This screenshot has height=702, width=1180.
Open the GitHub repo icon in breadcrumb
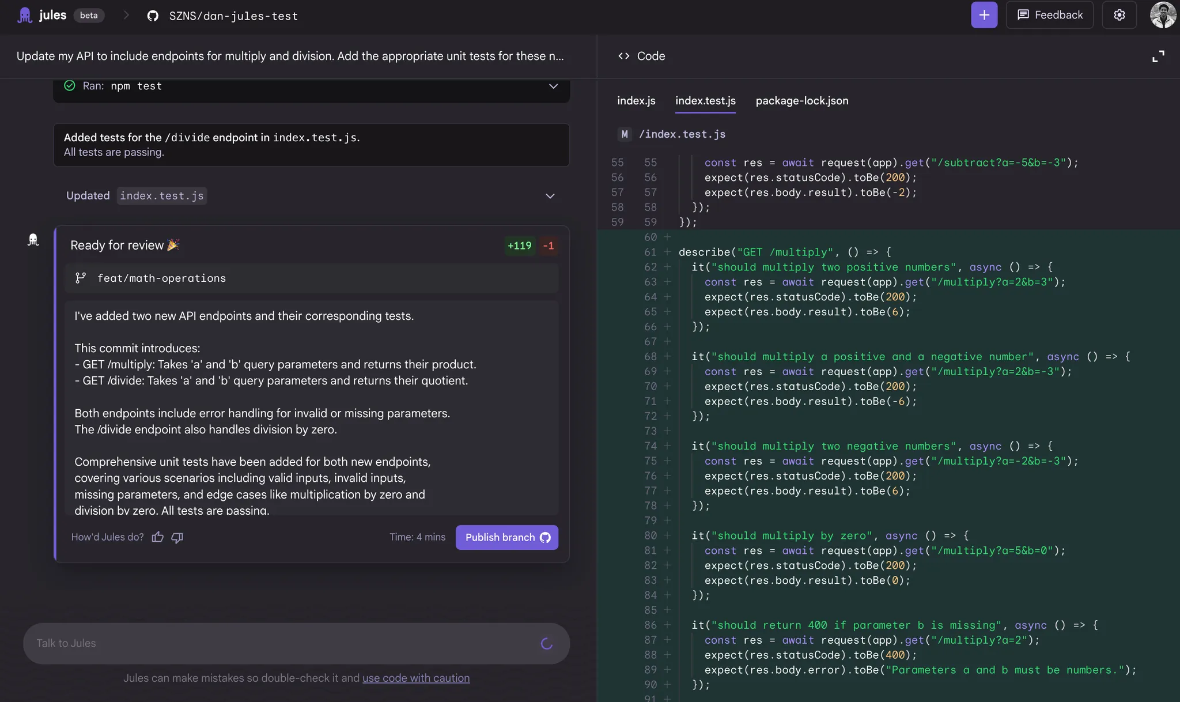[x=153, y=16]
